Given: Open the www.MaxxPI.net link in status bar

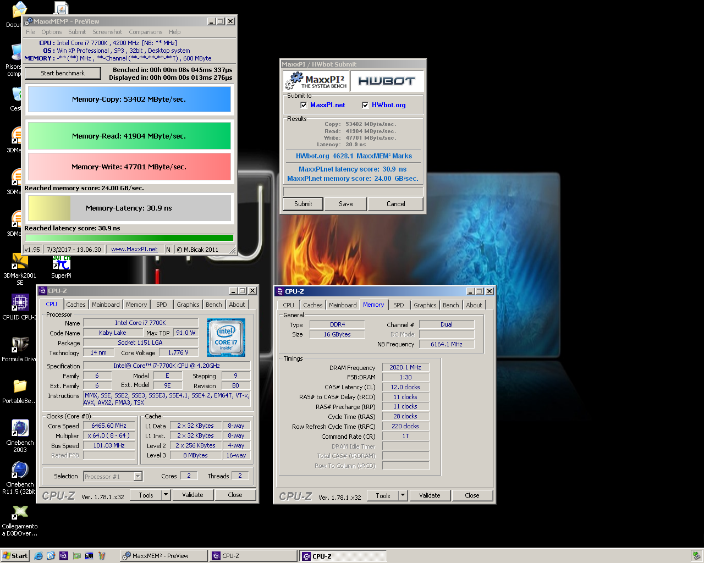Looking at the screenshot, I should pos(134,250).
